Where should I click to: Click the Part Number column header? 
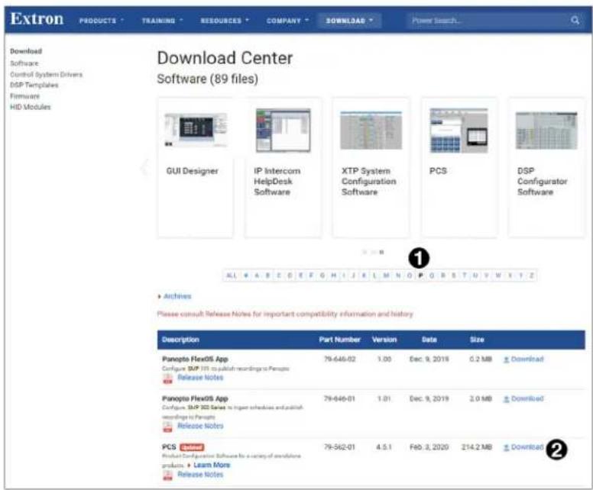click(x=339, y=340)
